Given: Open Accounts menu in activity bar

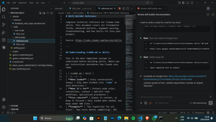Looking at the screenshot, I should click(x=4, y=99).
